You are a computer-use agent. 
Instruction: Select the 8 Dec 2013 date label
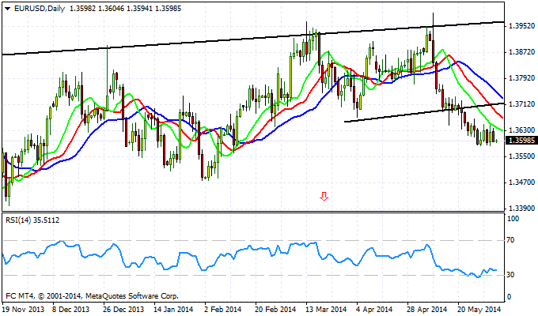click(x=71, y=309)
